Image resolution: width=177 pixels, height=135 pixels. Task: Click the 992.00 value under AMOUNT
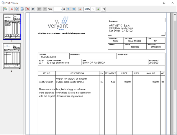pos(155,82)
